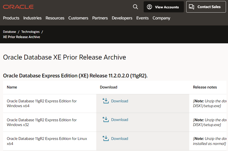The image size is (228, 151).
Task: Select 'Oracle Database 11gR2 Express Edition for Windows x64' text
Action: [42, 103]
